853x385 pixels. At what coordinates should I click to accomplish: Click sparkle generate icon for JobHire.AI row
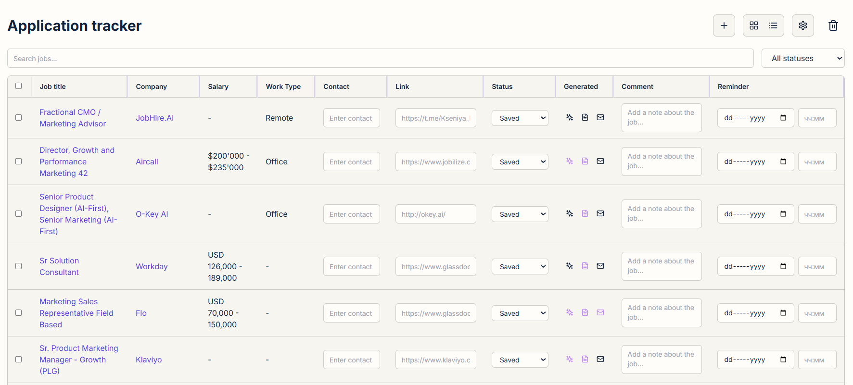point(569,117)
